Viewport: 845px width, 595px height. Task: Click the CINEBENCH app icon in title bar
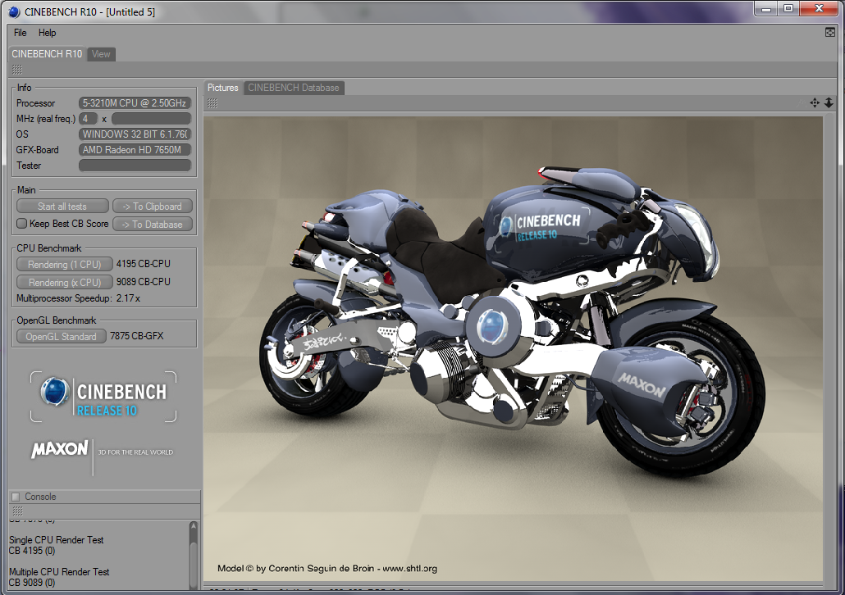pos(14,11)
